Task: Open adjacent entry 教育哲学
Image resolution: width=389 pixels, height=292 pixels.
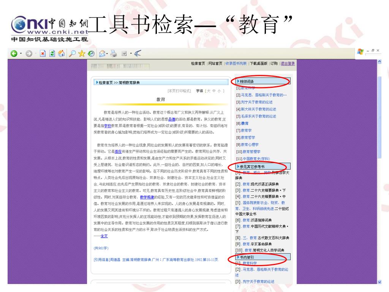Action: tap(248, 138)
